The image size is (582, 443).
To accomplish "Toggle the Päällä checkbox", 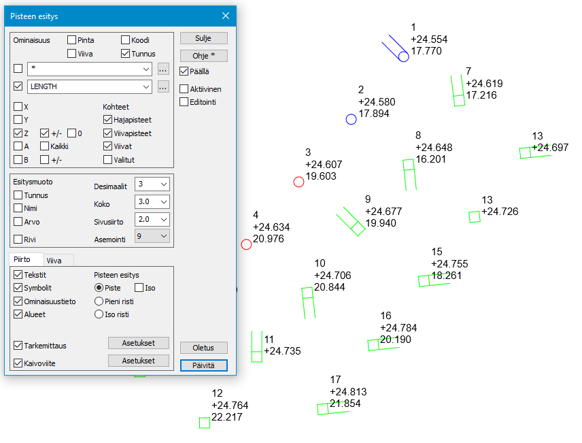I will click(184, 71).
